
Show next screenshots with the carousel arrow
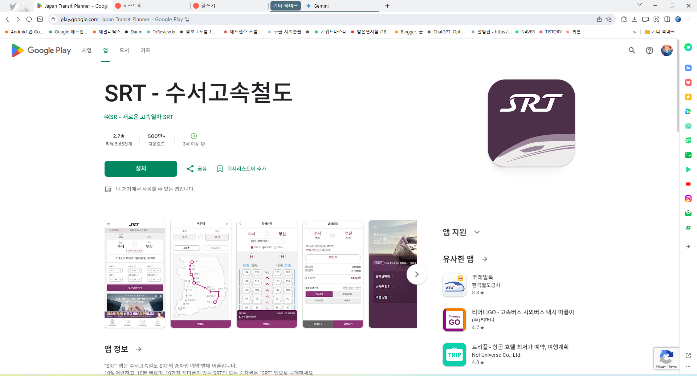[417, 275]
